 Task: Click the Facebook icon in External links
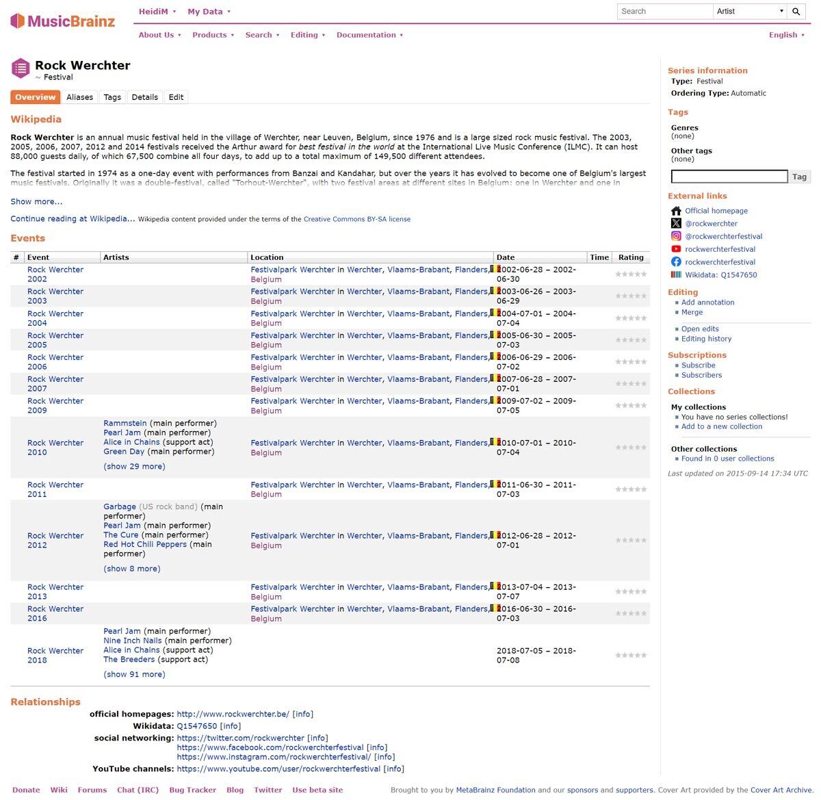[x=676, y=262]
